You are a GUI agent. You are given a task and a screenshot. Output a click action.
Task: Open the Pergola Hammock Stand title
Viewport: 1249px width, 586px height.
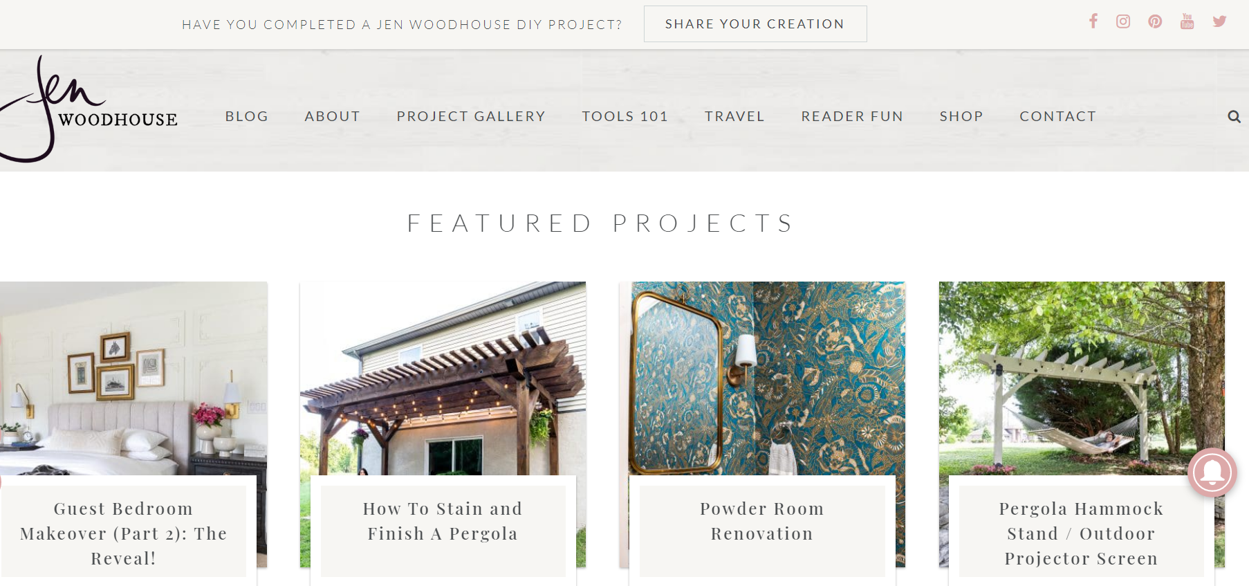1081,533
